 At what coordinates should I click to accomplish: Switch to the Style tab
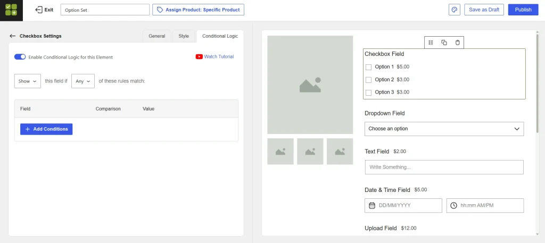[184, 36]
